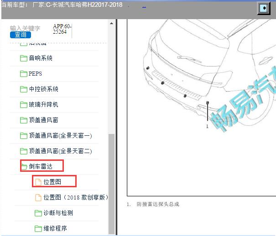Click folder icon beside 音响系统

(x=24, y=58)
